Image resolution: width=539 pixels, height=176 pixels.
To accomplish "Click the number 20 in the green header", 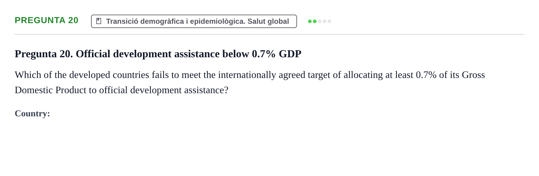I will (x=73, y=20).
